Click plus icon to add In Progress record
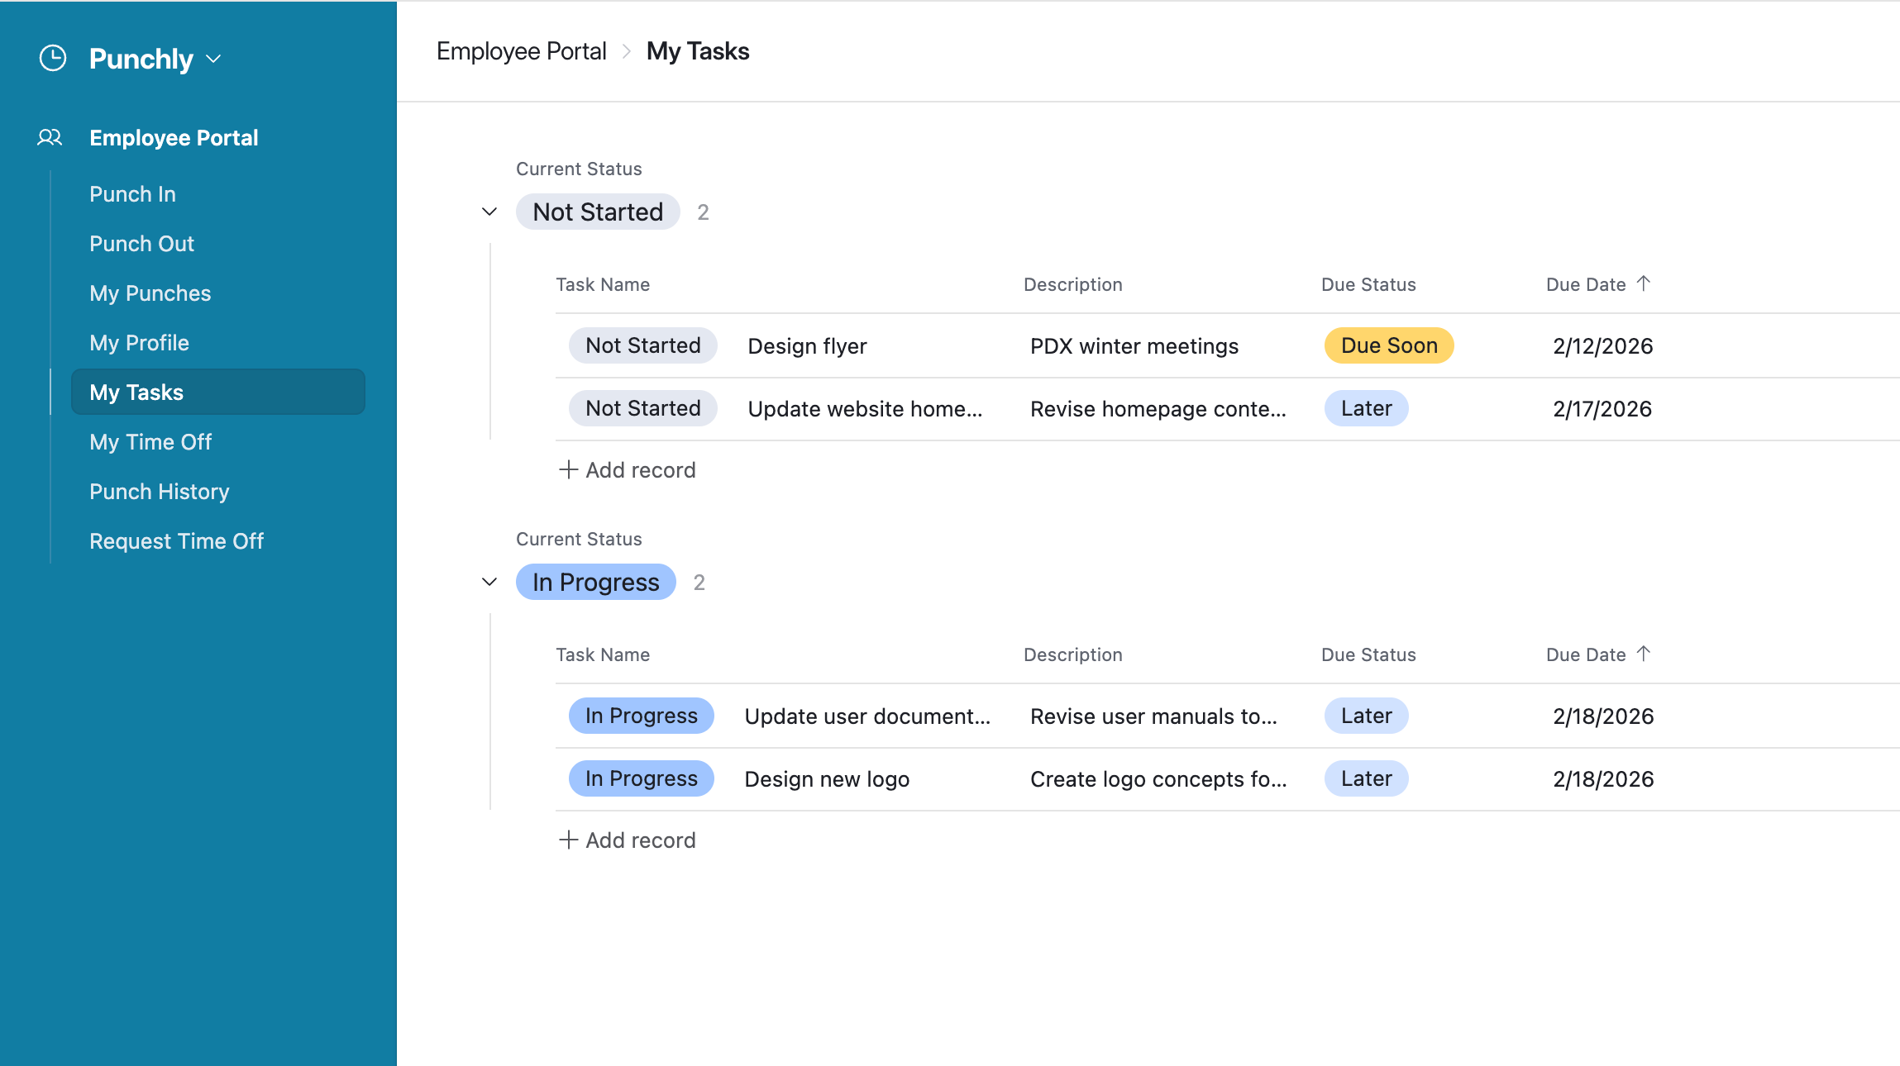The height and width of the screenshot is (1066, 1900). point(568,840)
